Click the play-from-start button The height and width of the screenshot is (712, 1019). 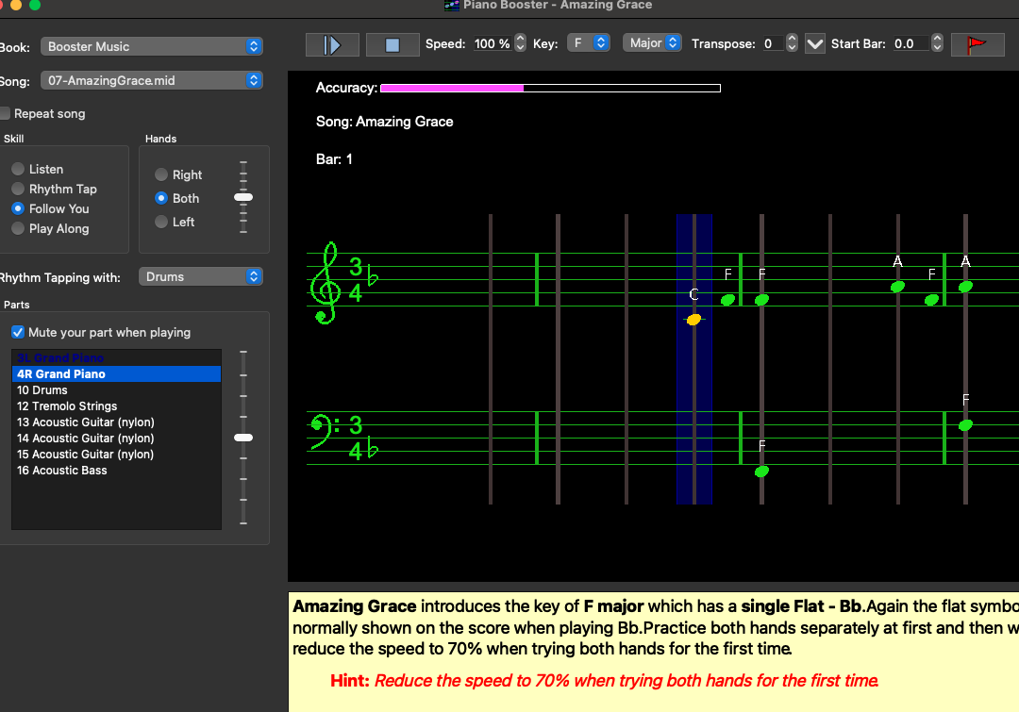[x=332, y=45]
